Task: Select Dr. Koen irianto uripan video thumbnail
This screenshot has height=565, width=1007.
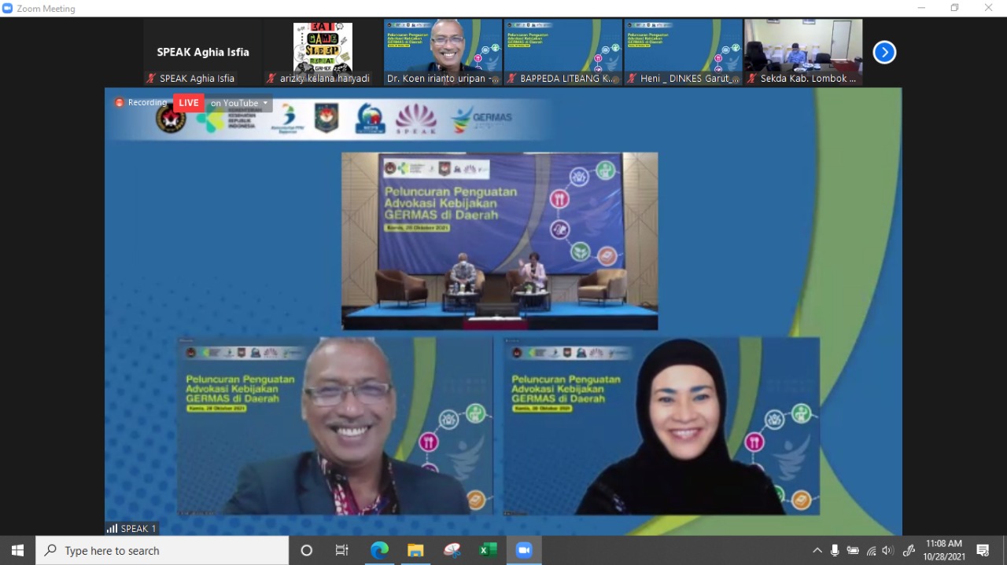Action: [x=443, y=52]
